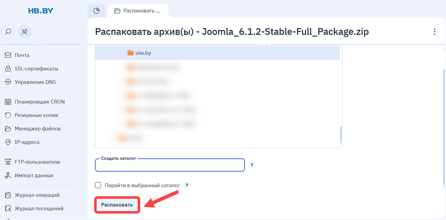The height and width of the screenshot is (220, 446).
Task: Open Журнал операций sidebar item
Action: [x=32, y=195]
